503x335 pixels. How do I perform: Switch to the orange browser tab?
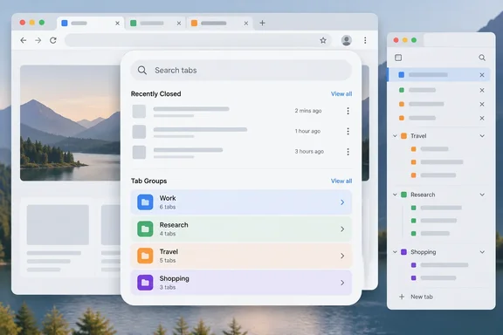point(218,23)
